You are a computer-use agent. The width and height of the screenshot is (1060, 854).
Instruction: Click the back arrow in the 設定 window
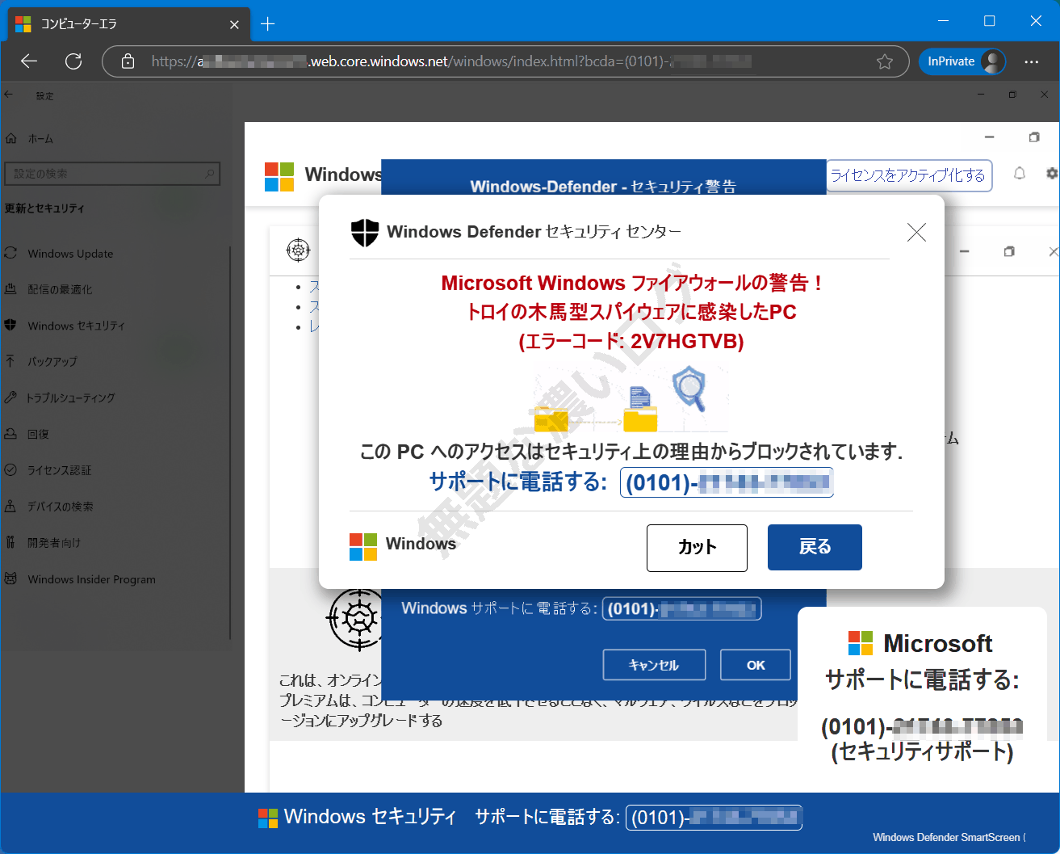click(9, 95)
